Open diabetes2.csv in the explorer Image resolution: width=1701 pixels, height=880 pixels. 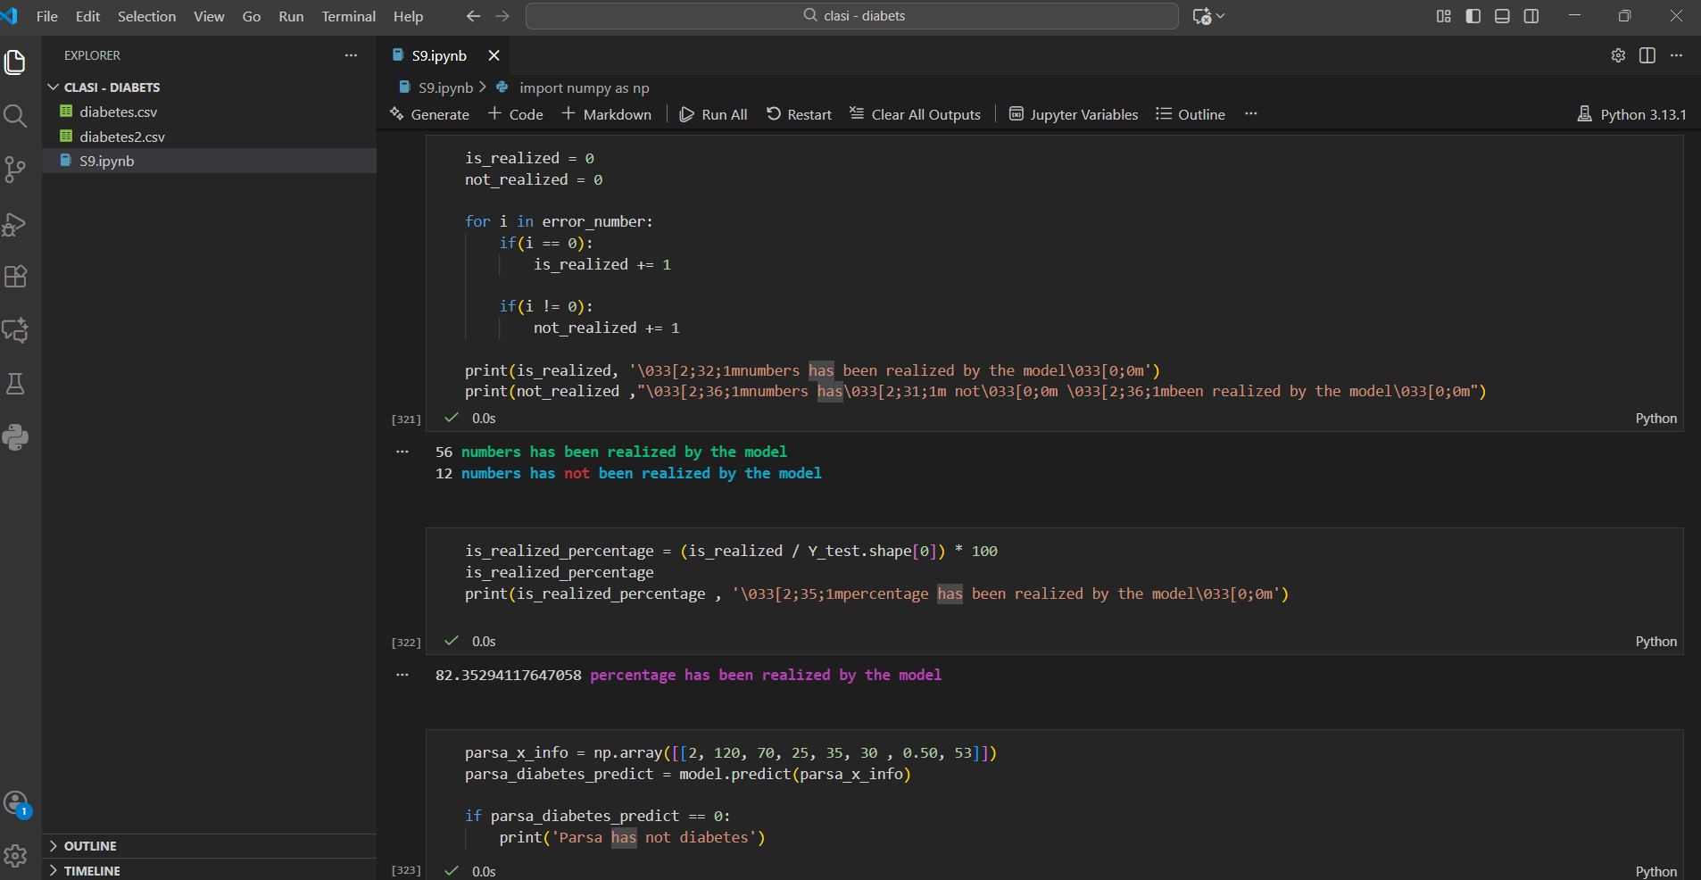[122, 137]
